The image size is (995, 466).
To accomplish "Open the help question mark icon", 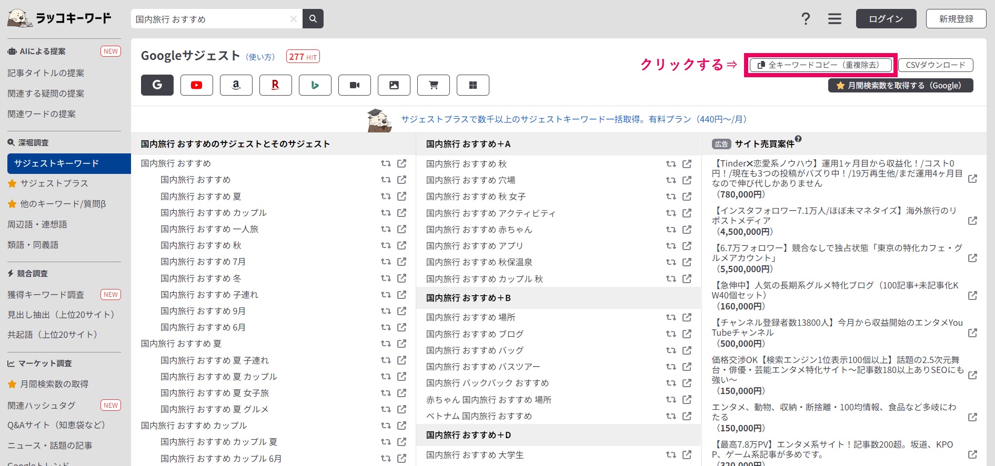I will coord(806,19).
